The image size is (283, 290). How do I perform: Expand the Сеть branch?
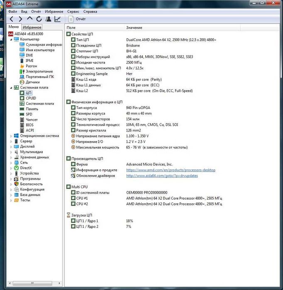click(x=11, y=163)
